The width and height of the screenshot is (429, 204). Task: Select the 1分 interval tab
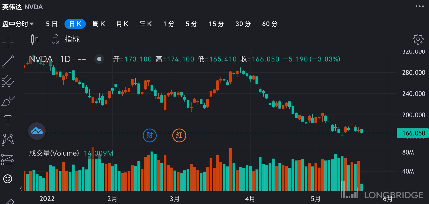tap(169, 24)
